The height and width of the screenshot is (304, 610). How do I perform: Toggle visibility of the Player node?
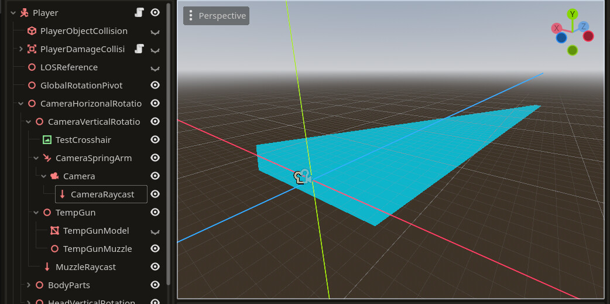[155, 13]
